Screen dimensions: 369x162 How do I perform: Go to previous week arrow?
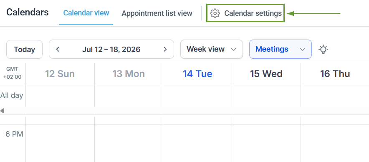pyautogui.click(x=58, y=49)
